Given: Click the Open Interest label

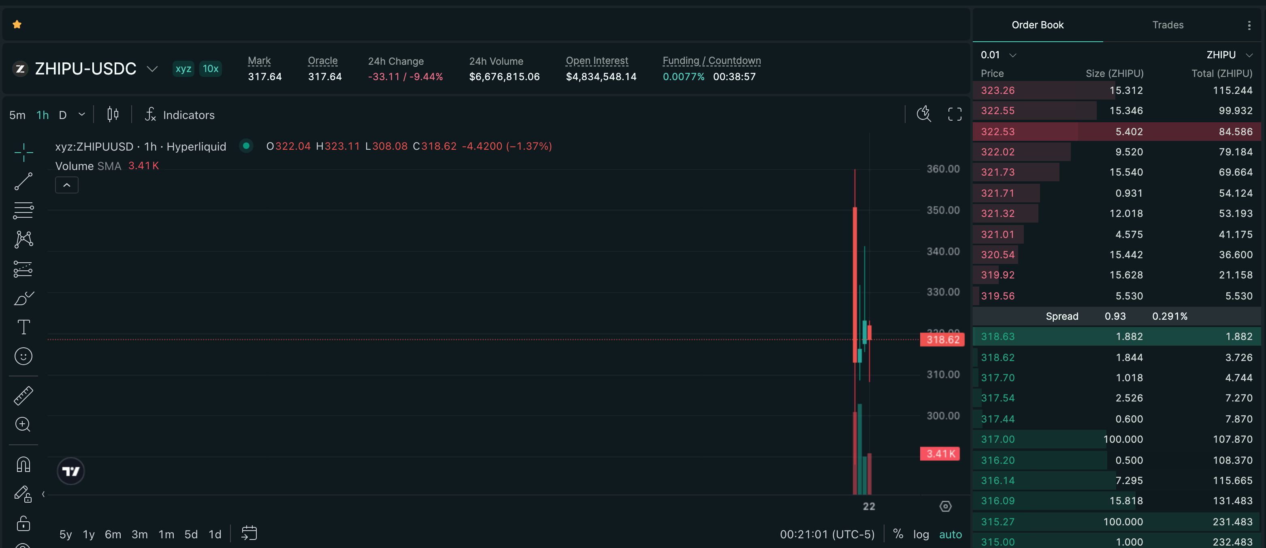Looking at the screenshot, I should (x=597, y=61).
